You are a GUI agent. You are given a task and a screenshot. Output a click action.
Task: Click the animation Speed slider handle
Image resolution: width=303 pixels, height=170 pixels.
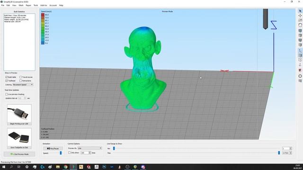[61, 153]
